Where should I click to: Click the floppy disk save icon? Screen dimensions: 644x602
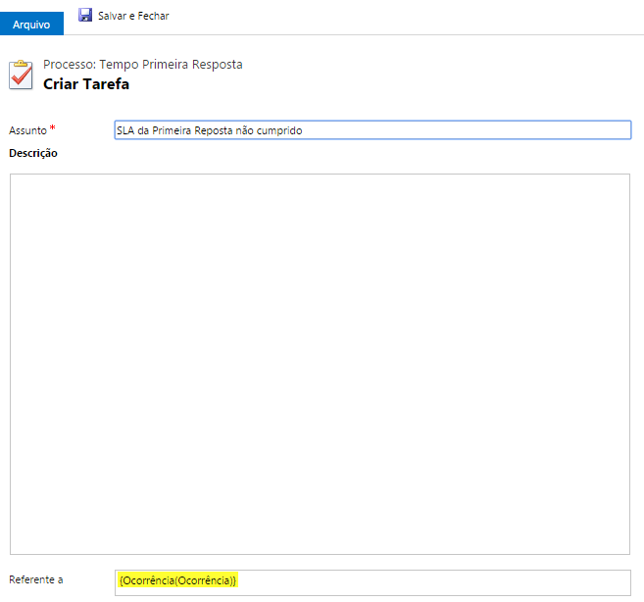coord(85,16)
